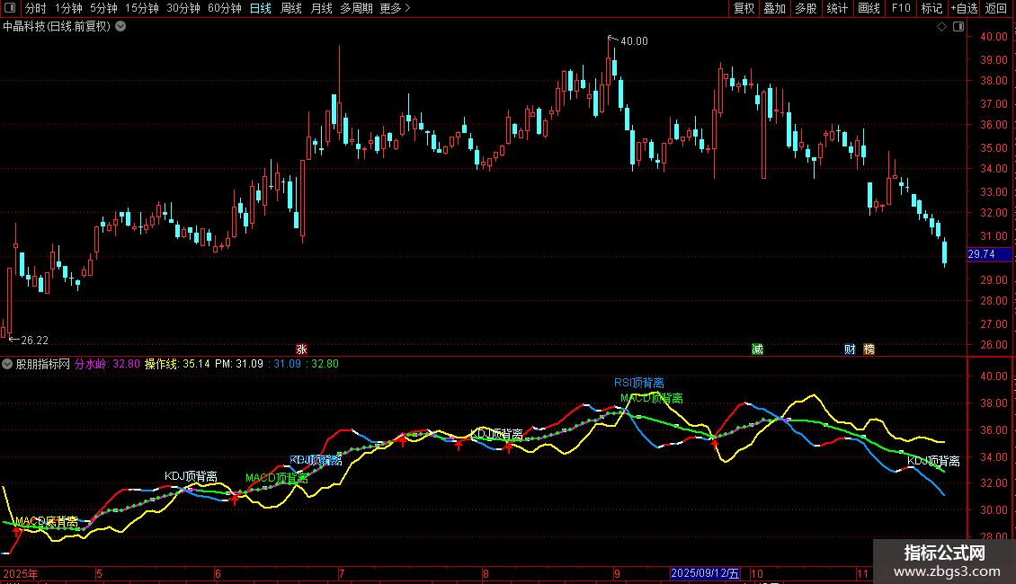The image size is (1016, 584).
Task: Click the diamond icon above price axis
Action: click(x=942, y=27)
